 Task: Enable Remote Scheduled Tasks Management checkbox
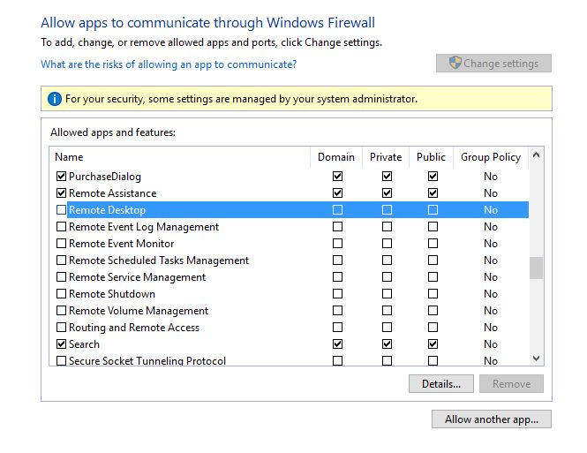pyautogui.click(x=61, y=260)
